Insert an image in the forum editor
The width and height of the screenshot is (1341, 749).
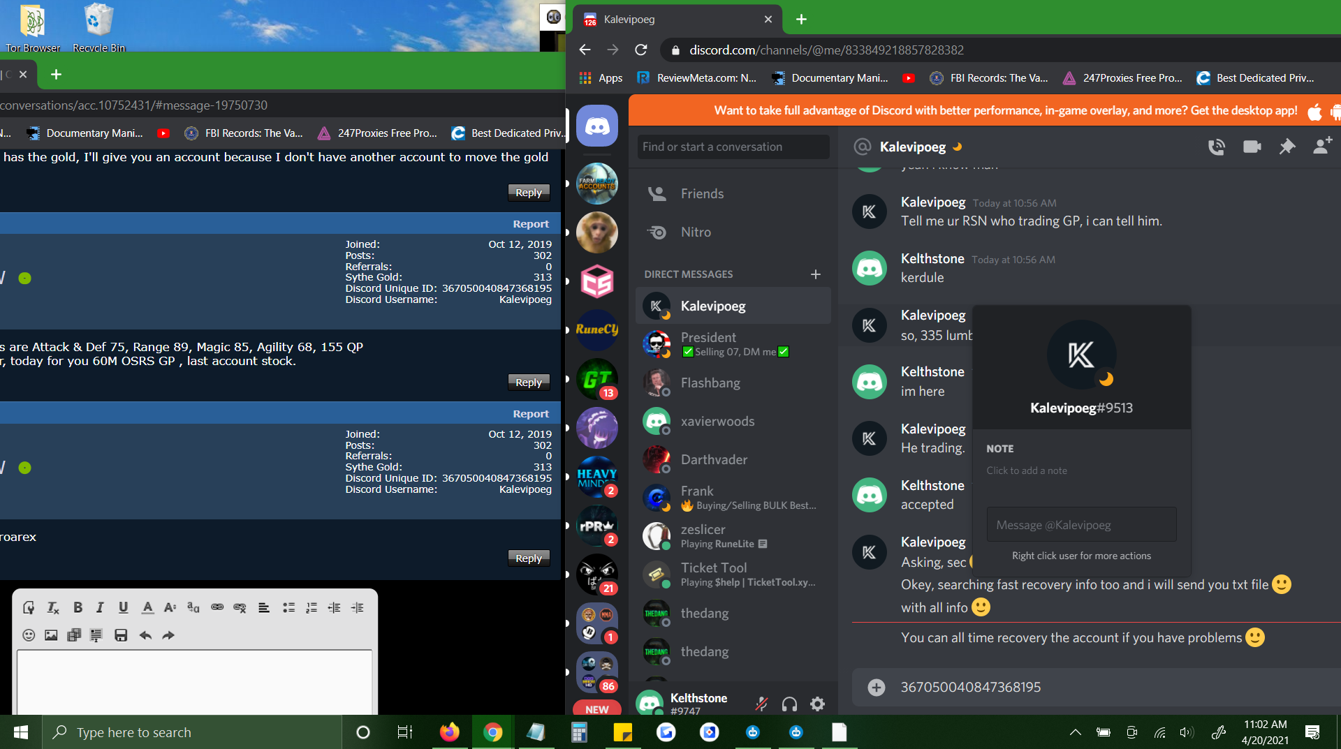tap(51, 635)
